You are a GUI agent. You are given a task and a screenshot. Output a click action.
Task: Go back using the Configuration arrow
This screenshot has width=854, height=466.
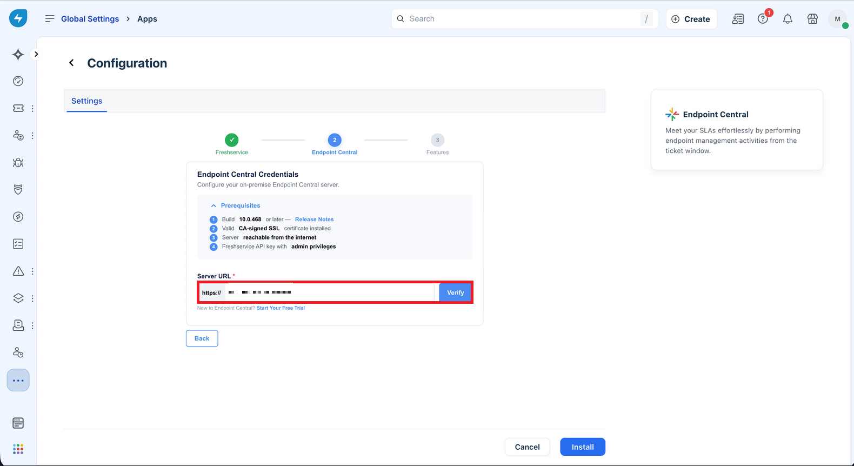tap(71, 63)
